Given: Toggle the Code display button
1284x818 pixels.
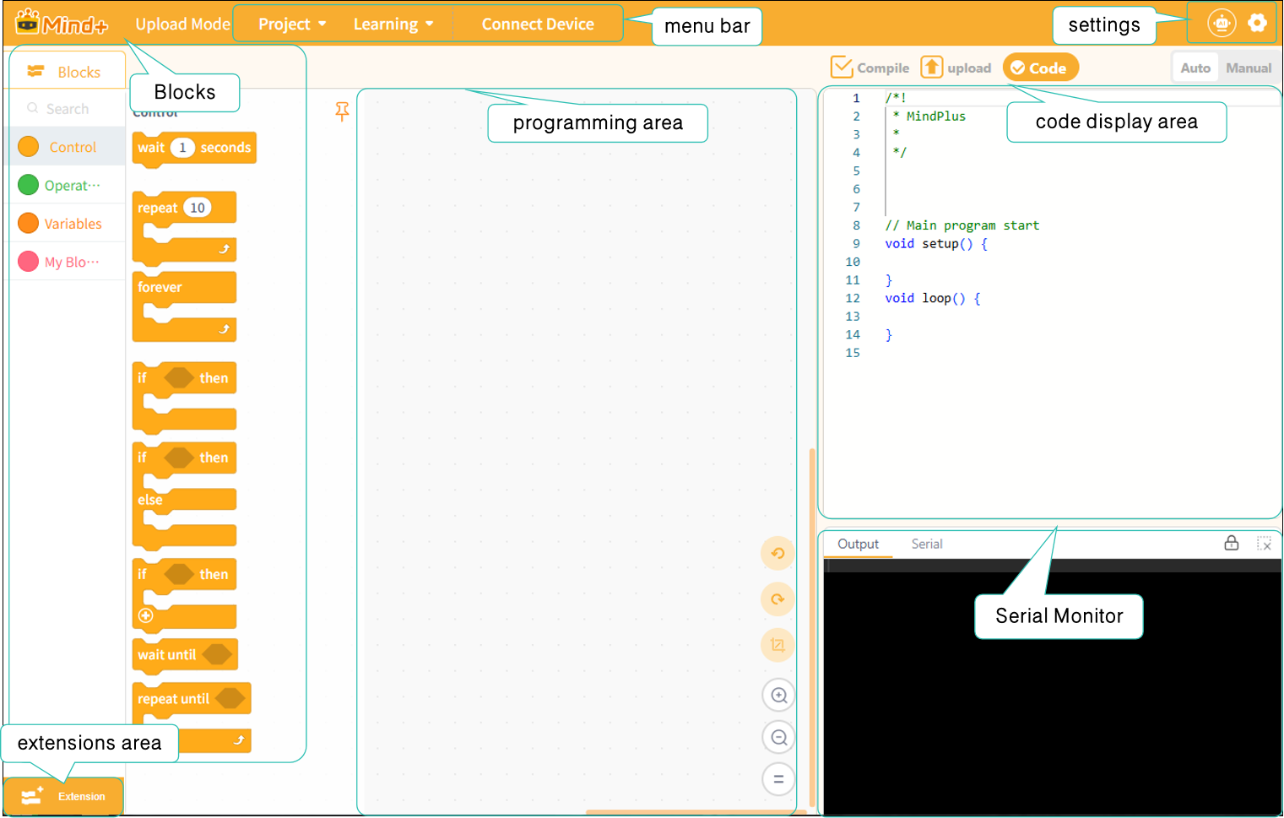Looking at the screenshot, I should pyautogui.click(x=1040, y=68).
